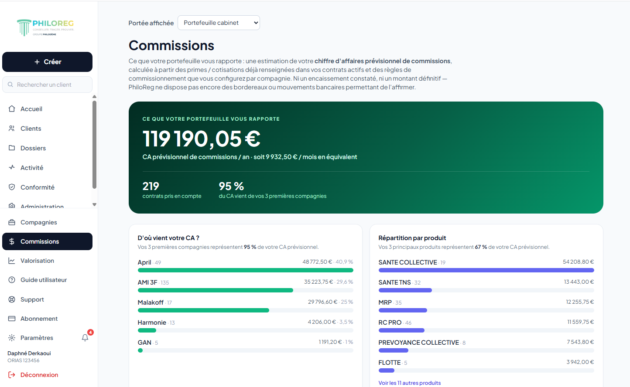Click the sidebar scroll down arrow

94,204
